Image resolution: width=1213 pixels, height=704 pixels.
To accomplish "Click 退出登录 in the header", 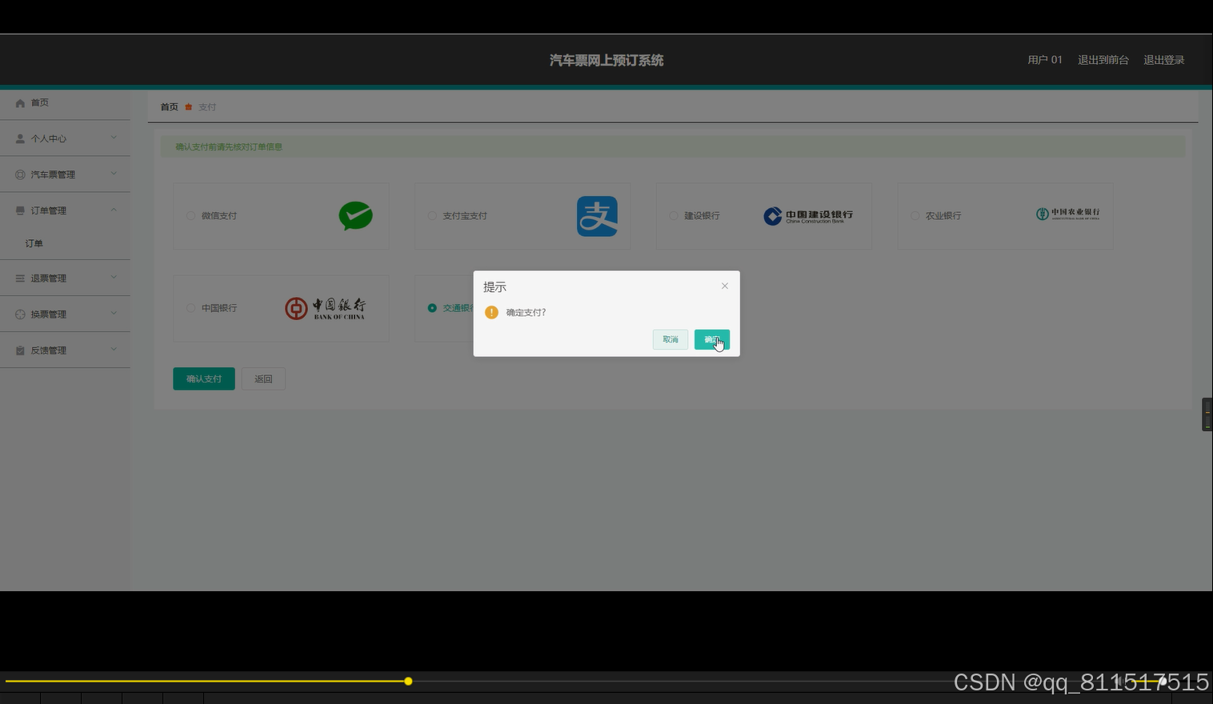I will [x=1164, y=60].
